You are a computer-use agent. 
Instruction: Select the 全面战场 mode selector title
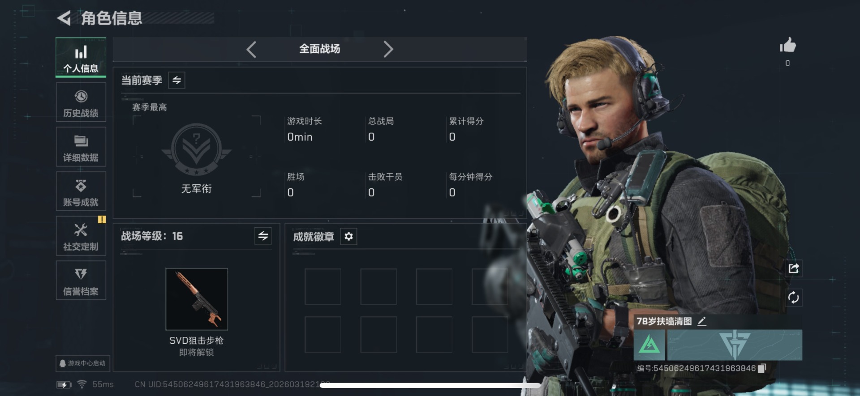click(320, 49)
